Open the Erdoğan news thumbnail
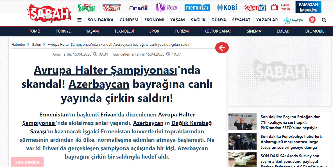Screen dimensions: 333x167 pos(242,122)
